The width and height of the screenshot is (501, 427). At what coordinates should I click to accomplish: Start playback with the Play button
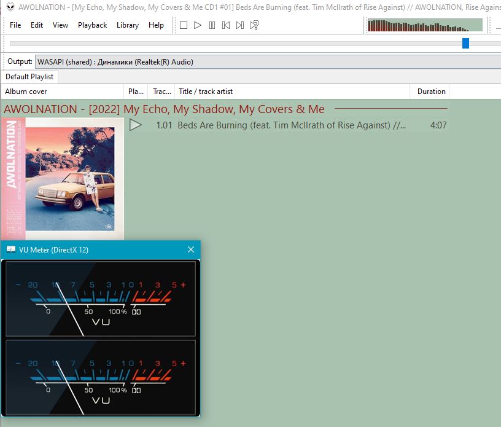[x=198, y=25]
